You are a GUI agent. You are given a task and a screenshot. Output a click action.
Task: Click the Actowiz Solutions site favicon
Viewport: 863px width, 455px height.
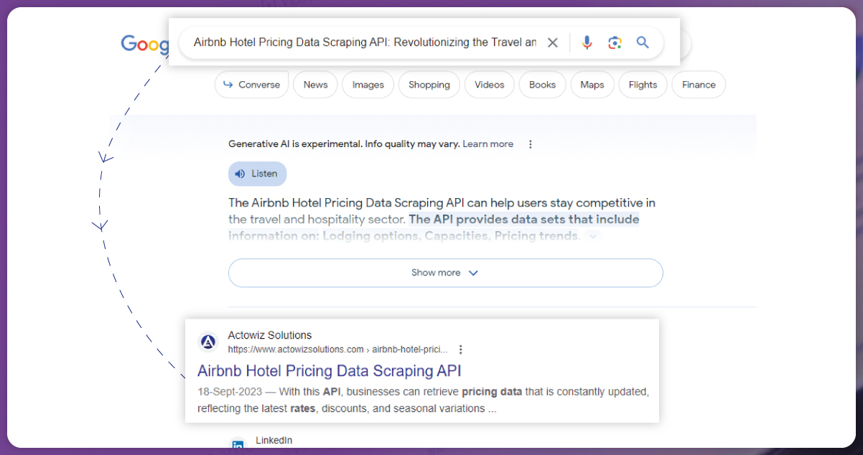point(208,342)
